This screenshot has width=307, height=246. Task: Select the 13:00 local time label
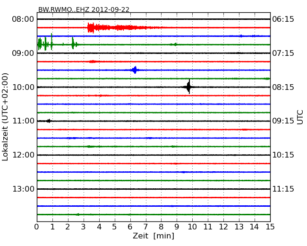pos(23,189)
